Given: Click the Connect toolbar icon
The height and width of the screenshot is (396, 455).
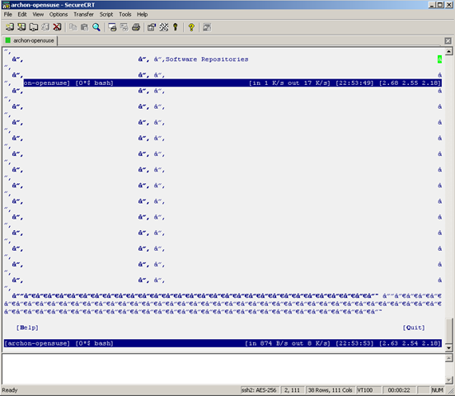Looking at the screenshot, I should point(10,27).
